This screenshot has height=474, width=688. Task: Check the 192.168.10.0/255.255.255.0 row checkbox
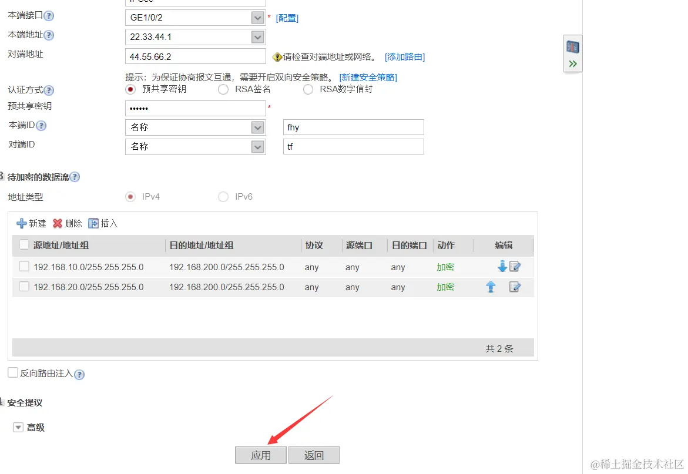(x=24, y=266)
